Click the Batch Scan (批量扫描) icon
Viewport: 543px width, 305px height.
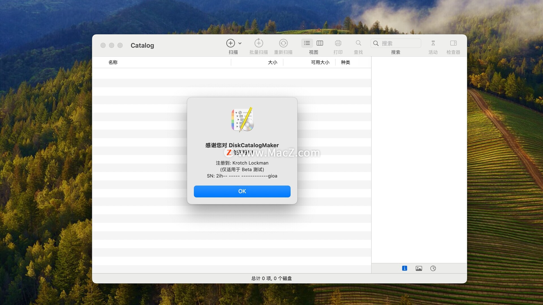tap(259, 43)
